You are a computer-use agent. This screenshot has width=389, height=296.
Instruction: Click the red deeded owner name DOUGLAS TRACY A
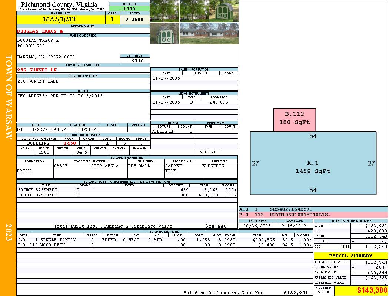(x=40, y=31)
